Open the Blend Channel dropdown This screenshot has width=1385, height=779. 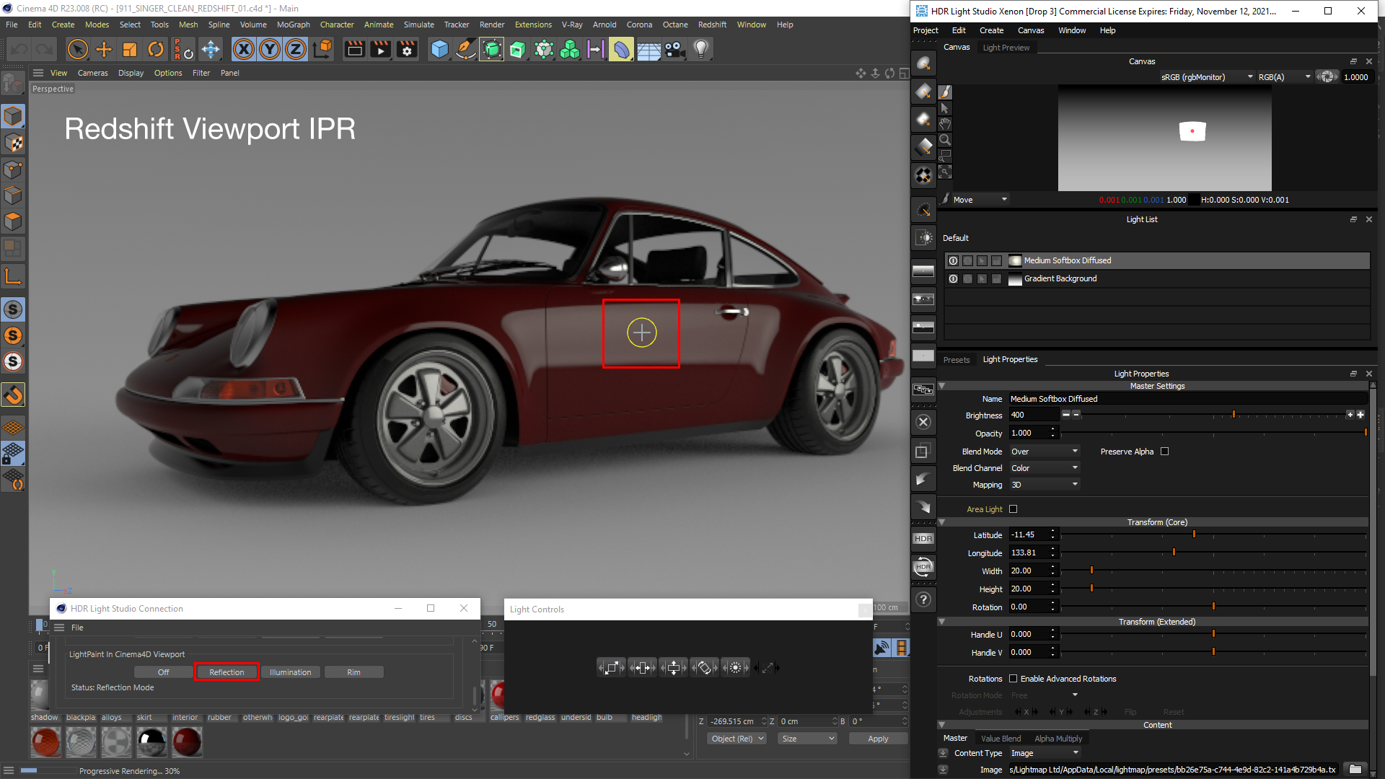[1044, 468]
